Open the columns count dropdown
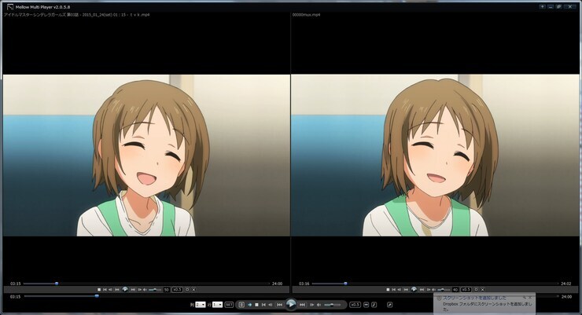This screenshot has height=315, width=582. coord(201,305)
